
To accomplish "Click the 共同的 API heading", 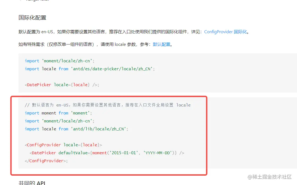I will 32,183.
